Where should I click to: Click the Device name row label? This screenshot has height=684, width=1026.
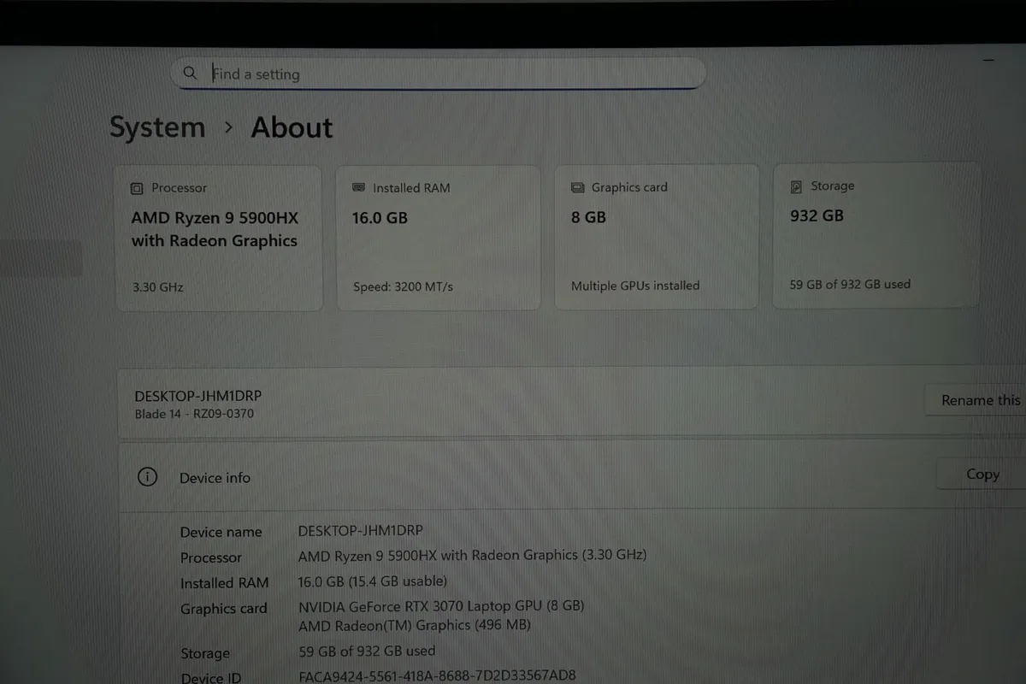click(221, 532)
